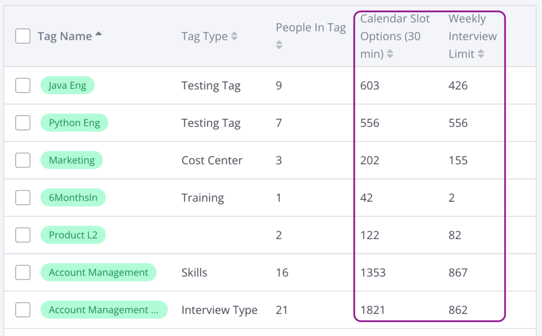Tick the Product L2 row checkbox

(23, 235)
